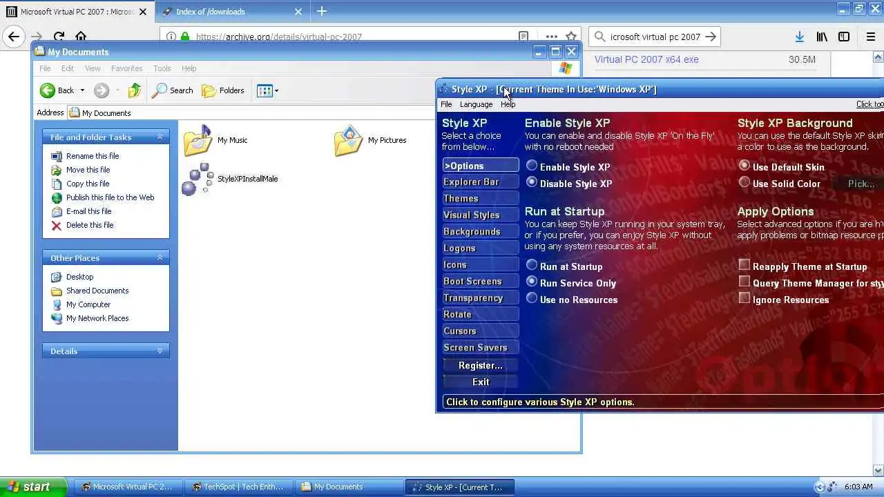Screen dimensions: 884x497
Task: Open Back button history dropdown arrow
Action: point(82,90)
